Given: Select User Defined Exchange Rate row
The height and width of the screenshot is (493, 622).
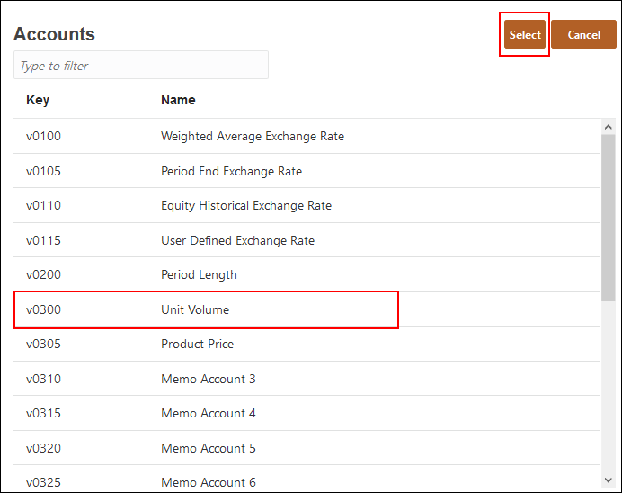Looking at the screenshot, I should click(x=307, y=240).
